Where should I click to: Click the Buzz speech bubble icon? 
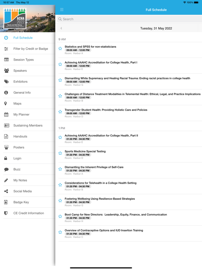point(6,169)
